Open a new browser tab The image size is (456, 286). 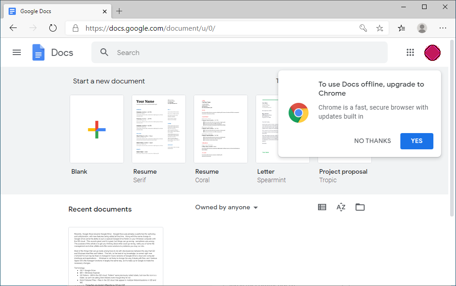[x=119, y=11]
